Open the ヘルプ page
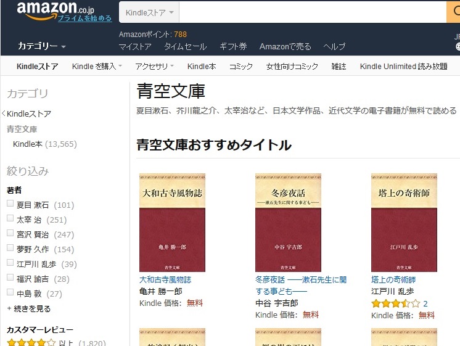 tap(334, 46)
